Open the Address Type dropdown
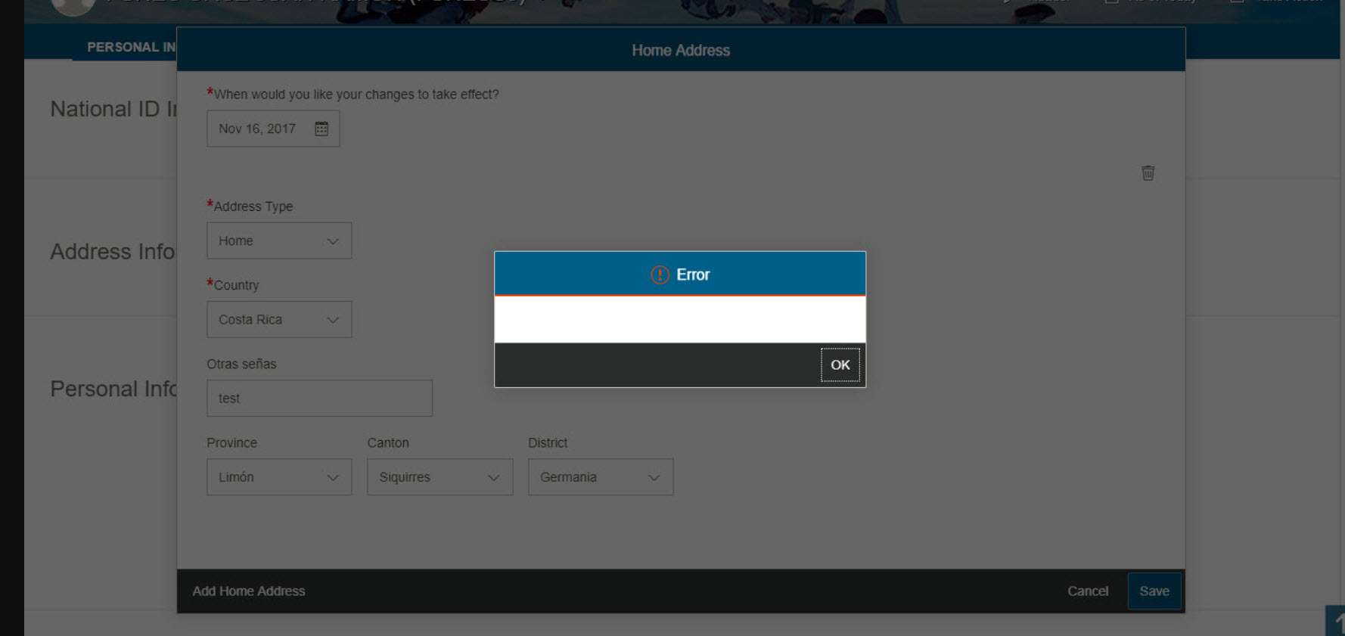This screenshot has height=636, width=1345. point(279,240)
